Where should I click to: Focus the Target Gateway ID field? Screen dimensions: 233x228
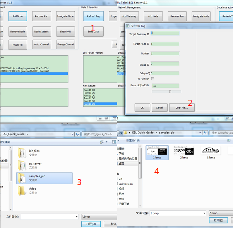tap(165, 33)
